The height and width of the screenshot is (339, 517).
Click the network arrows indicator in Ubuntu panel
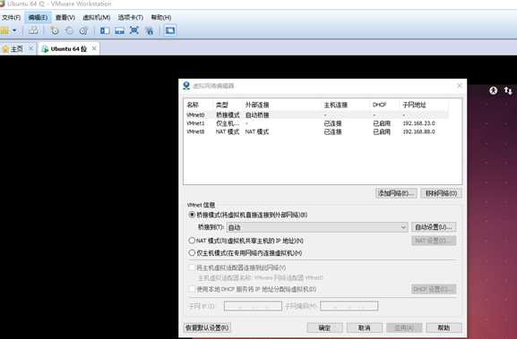click(x=508, y=90)
